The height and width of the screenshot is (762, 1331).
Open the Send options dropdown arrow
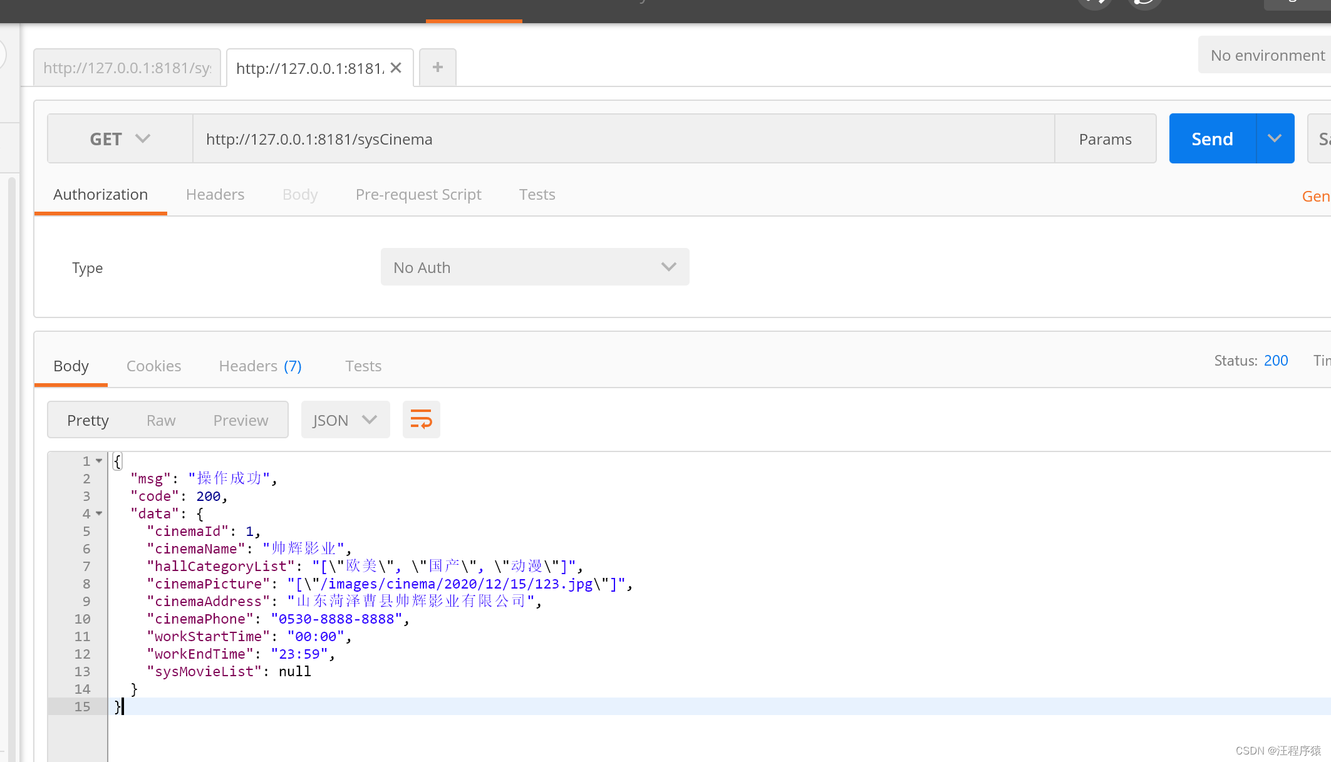[x=1275, y=138]
